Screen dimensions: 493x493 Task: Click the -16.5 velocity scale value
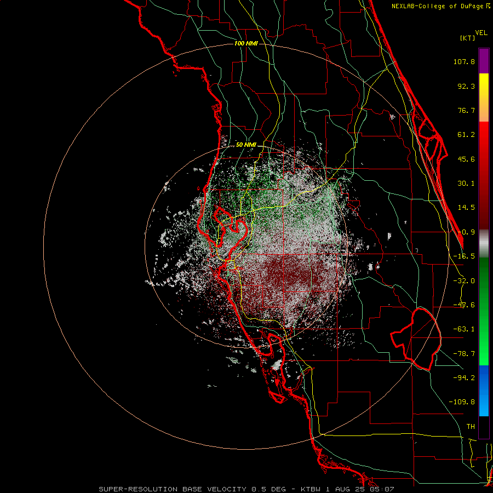click(x=464, y=256)
